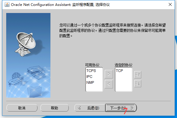The height and width of the screenshot is (118, 177).
Task: Click the move protocol down icon
Action: pyautogui.click(x=138, y=84)
